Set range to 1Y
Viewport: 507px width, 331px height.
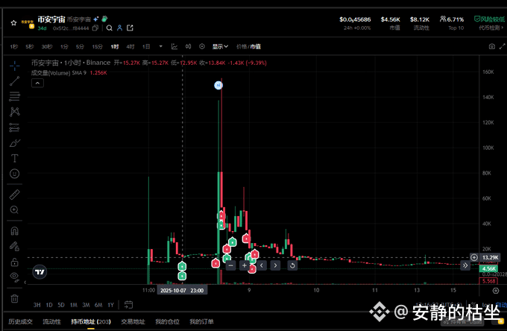110,305
